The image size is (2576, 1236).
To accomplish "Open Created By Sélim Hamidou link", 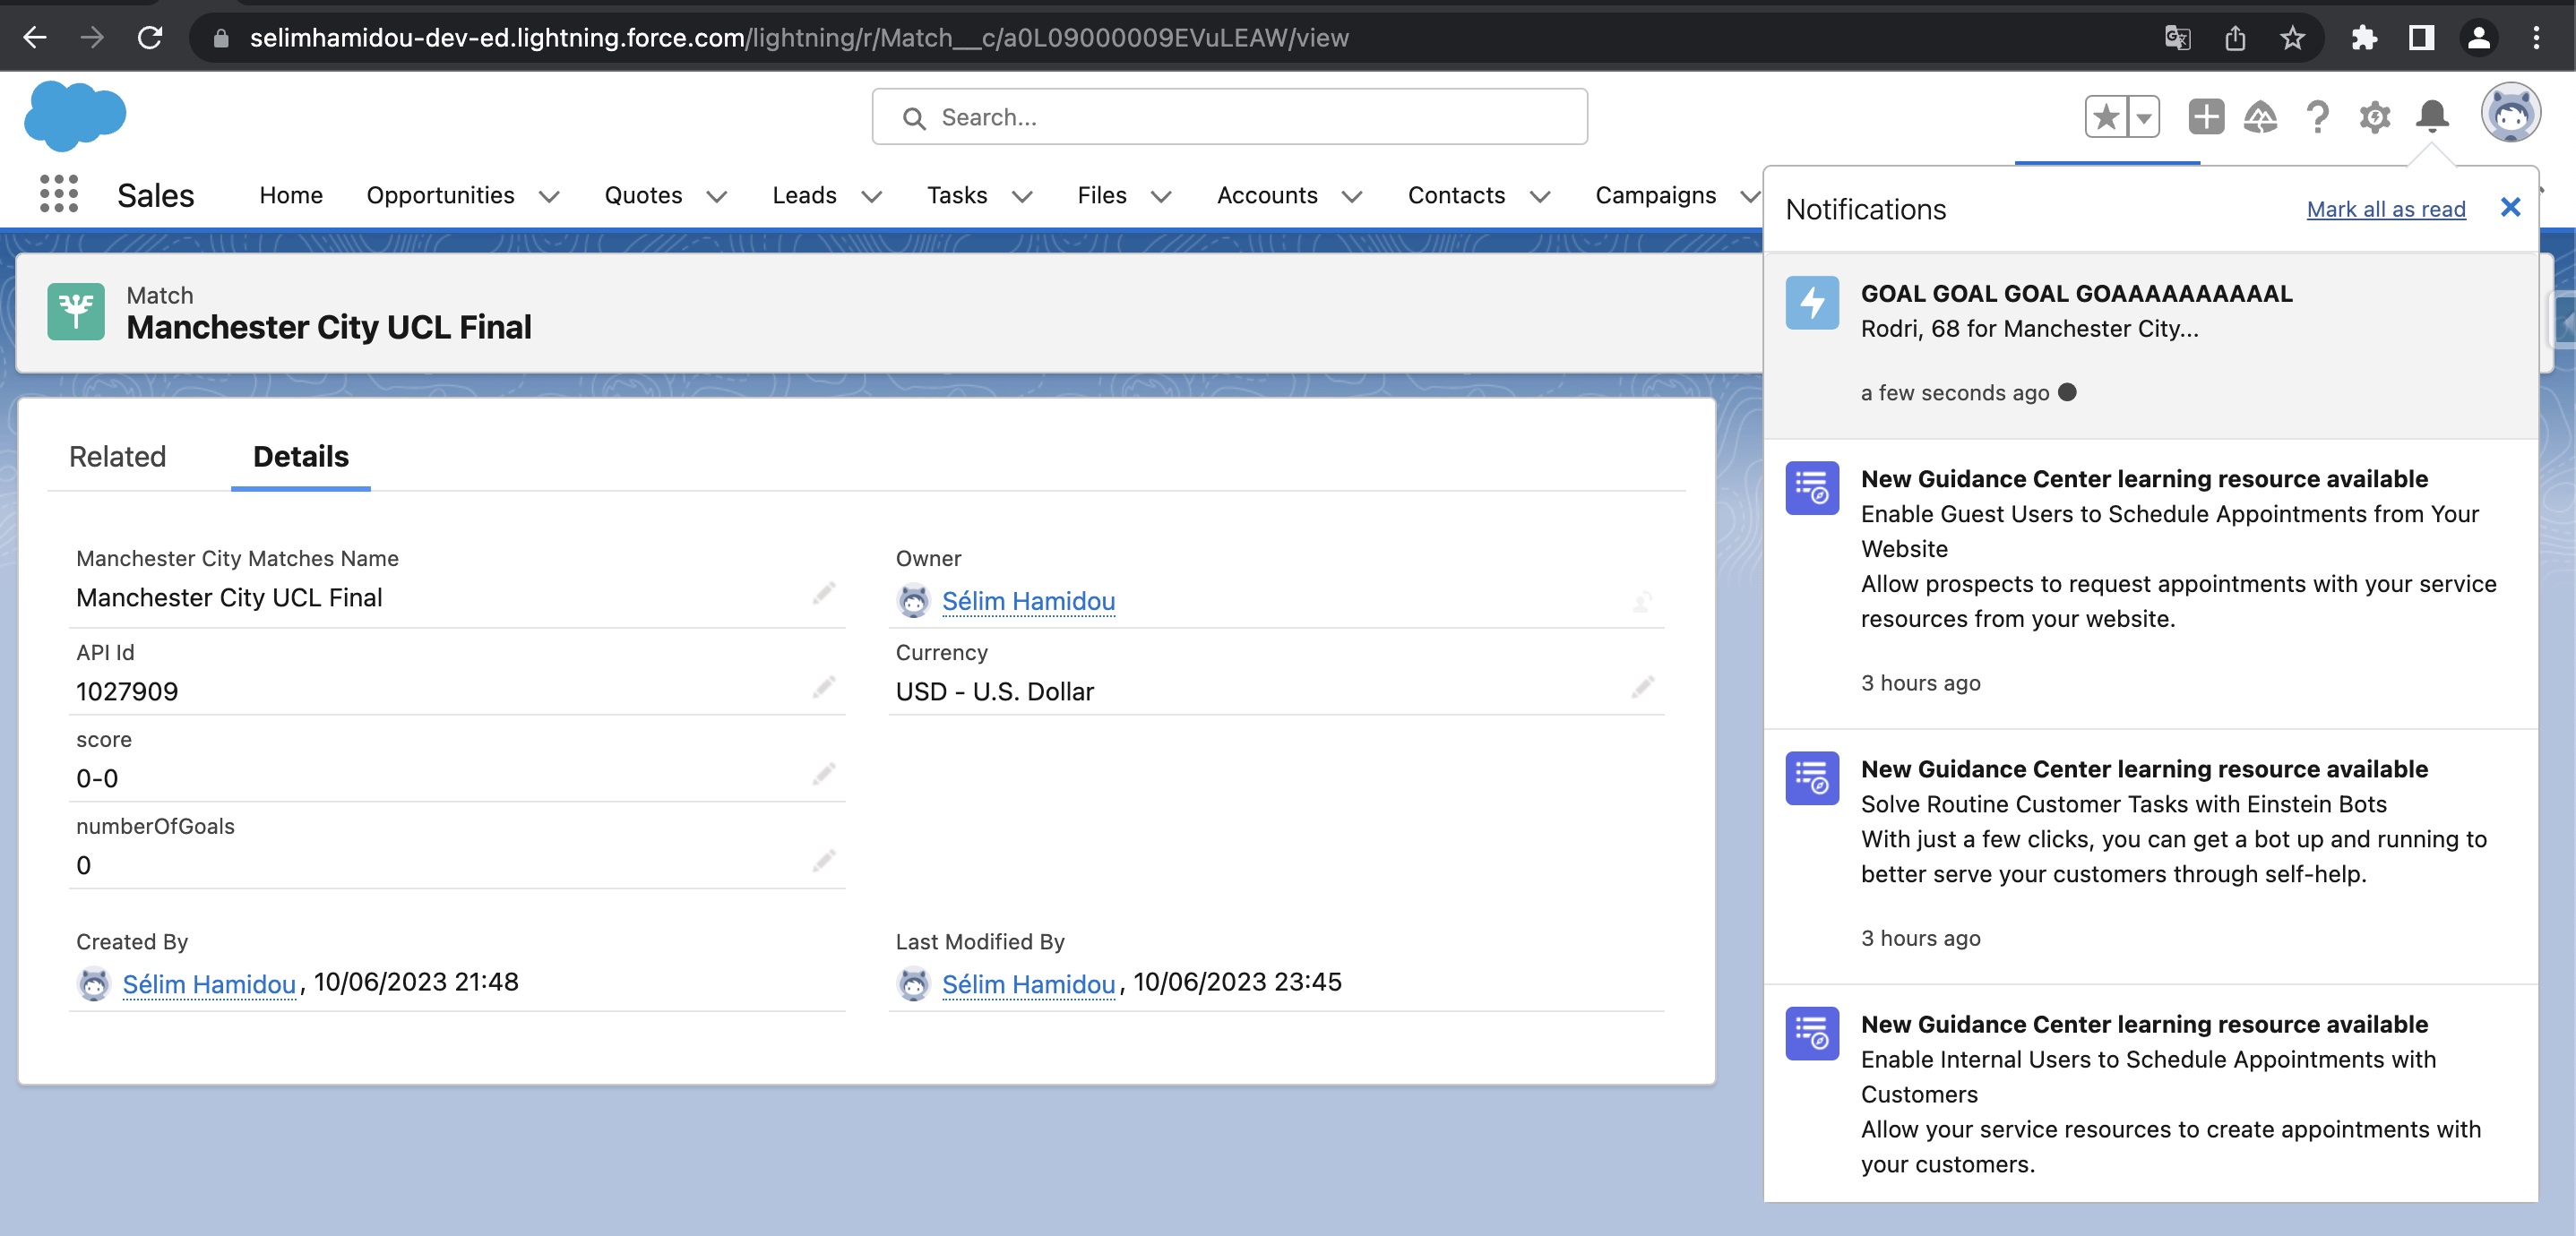I will [209, 984].
